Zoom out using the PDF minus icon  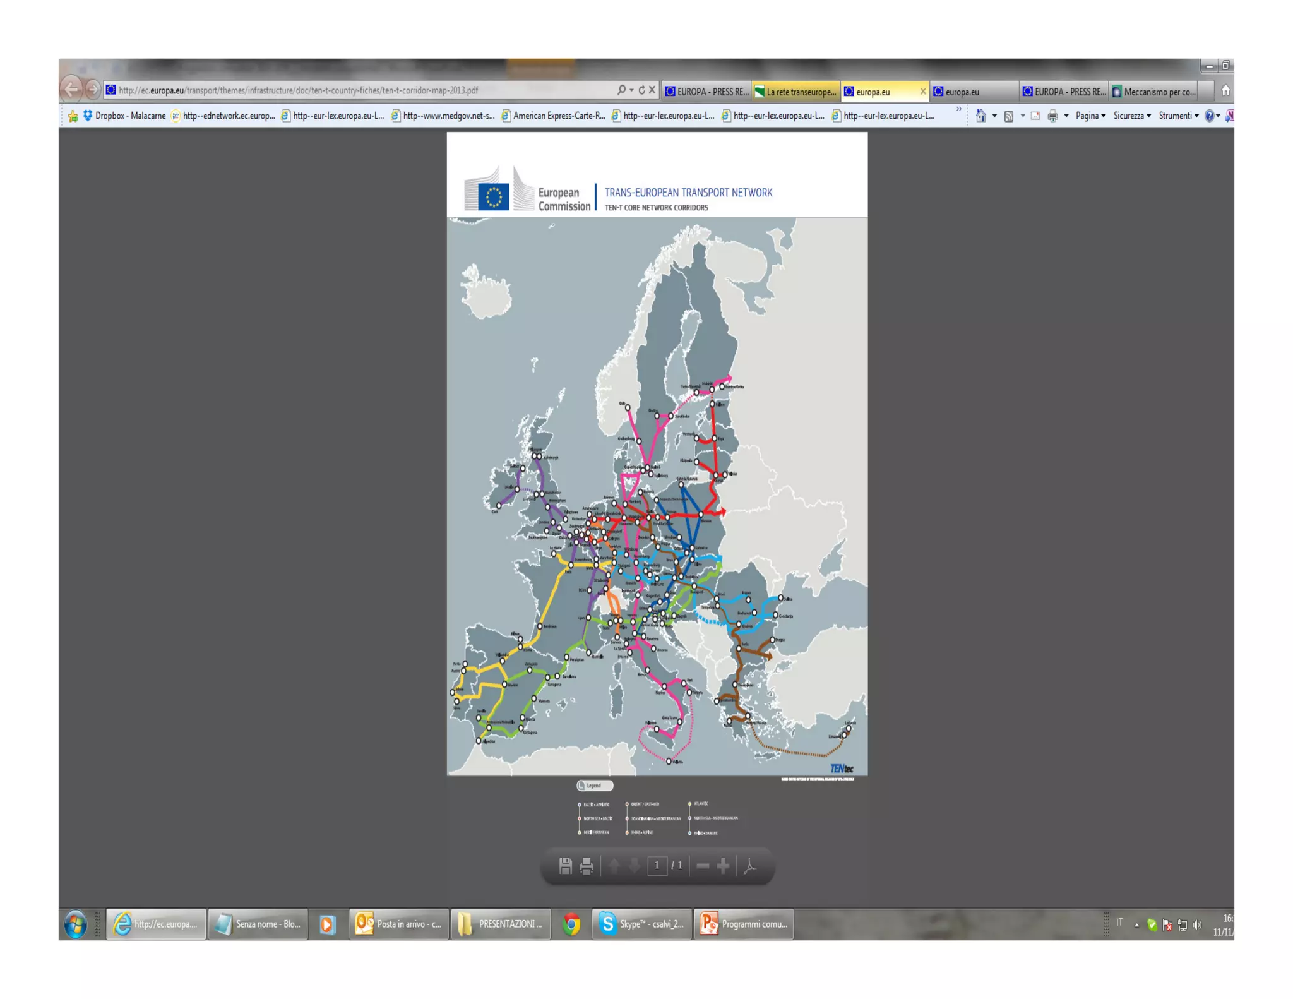tap(703, 866)
